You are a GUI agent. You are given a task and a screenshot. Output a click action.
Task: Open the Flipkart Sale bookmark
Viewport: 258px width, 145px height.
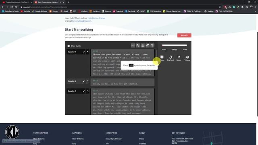coord(172,11)
